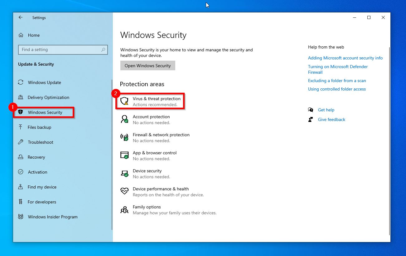This screenshot has width=406, height=256.
Task: Click the Find a setting search box
Action: [x=63, y=50]
